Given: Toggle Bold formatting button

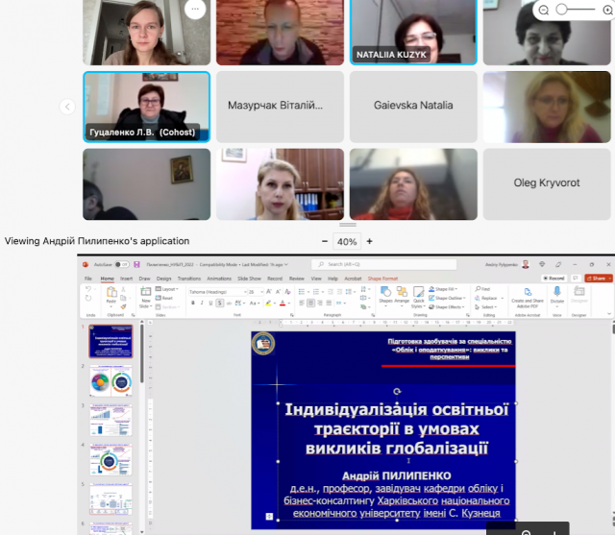Looking at the screenshot, I should [193, 303].
